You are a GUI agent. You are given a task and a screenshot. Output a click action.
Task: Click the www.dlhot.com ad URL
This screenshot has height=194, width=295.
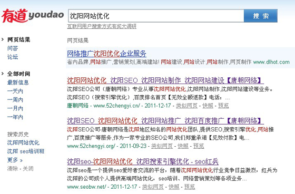pos(271,62)
